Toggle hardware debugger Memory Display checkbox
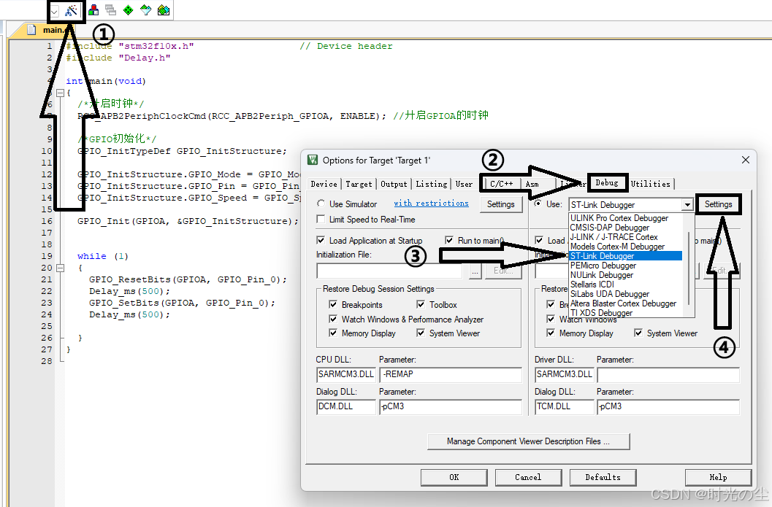The height and width of the screenshot is (507, 772). point(551,333)
